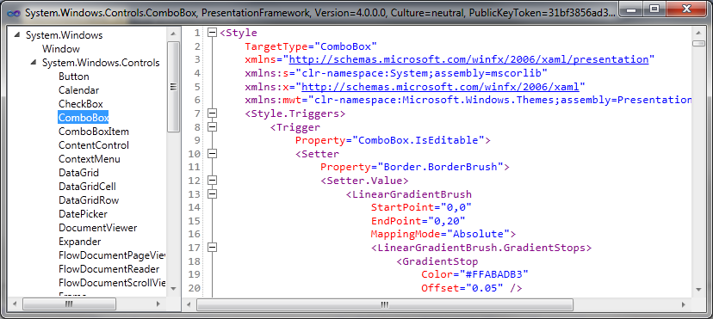Click the code editor scroll-down arrow
Screen dimensions: 713x319
[x=698, y=289]
